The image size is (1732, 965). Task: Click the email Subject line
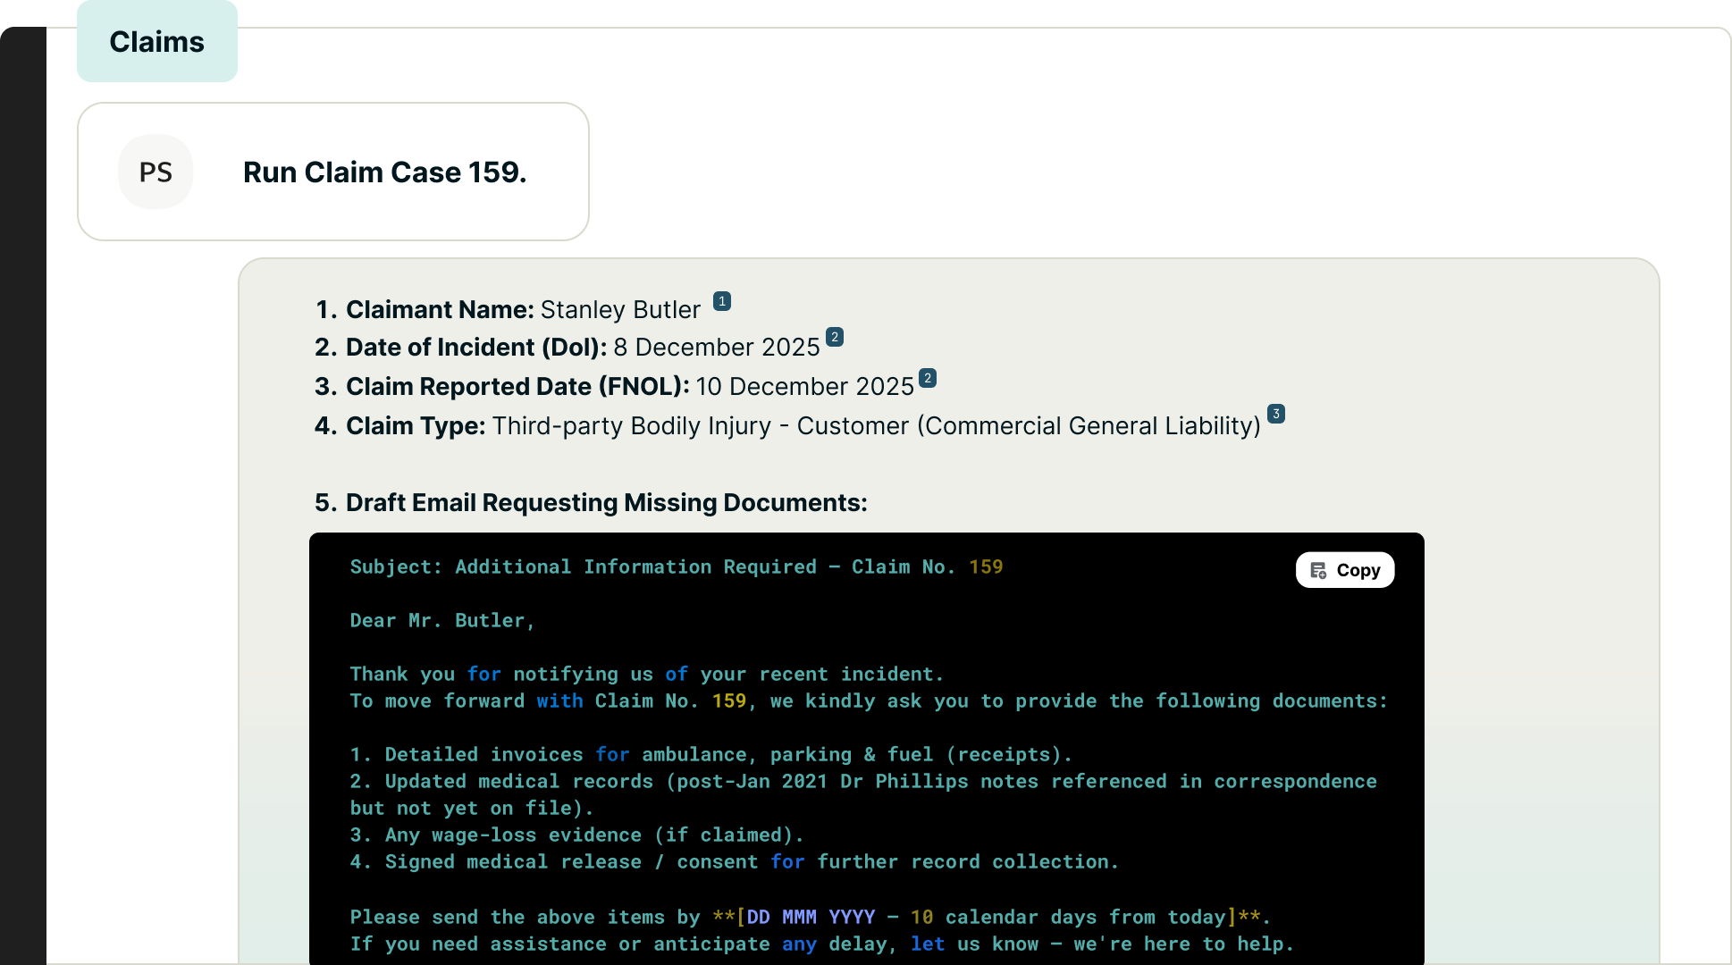pos(676,567)
